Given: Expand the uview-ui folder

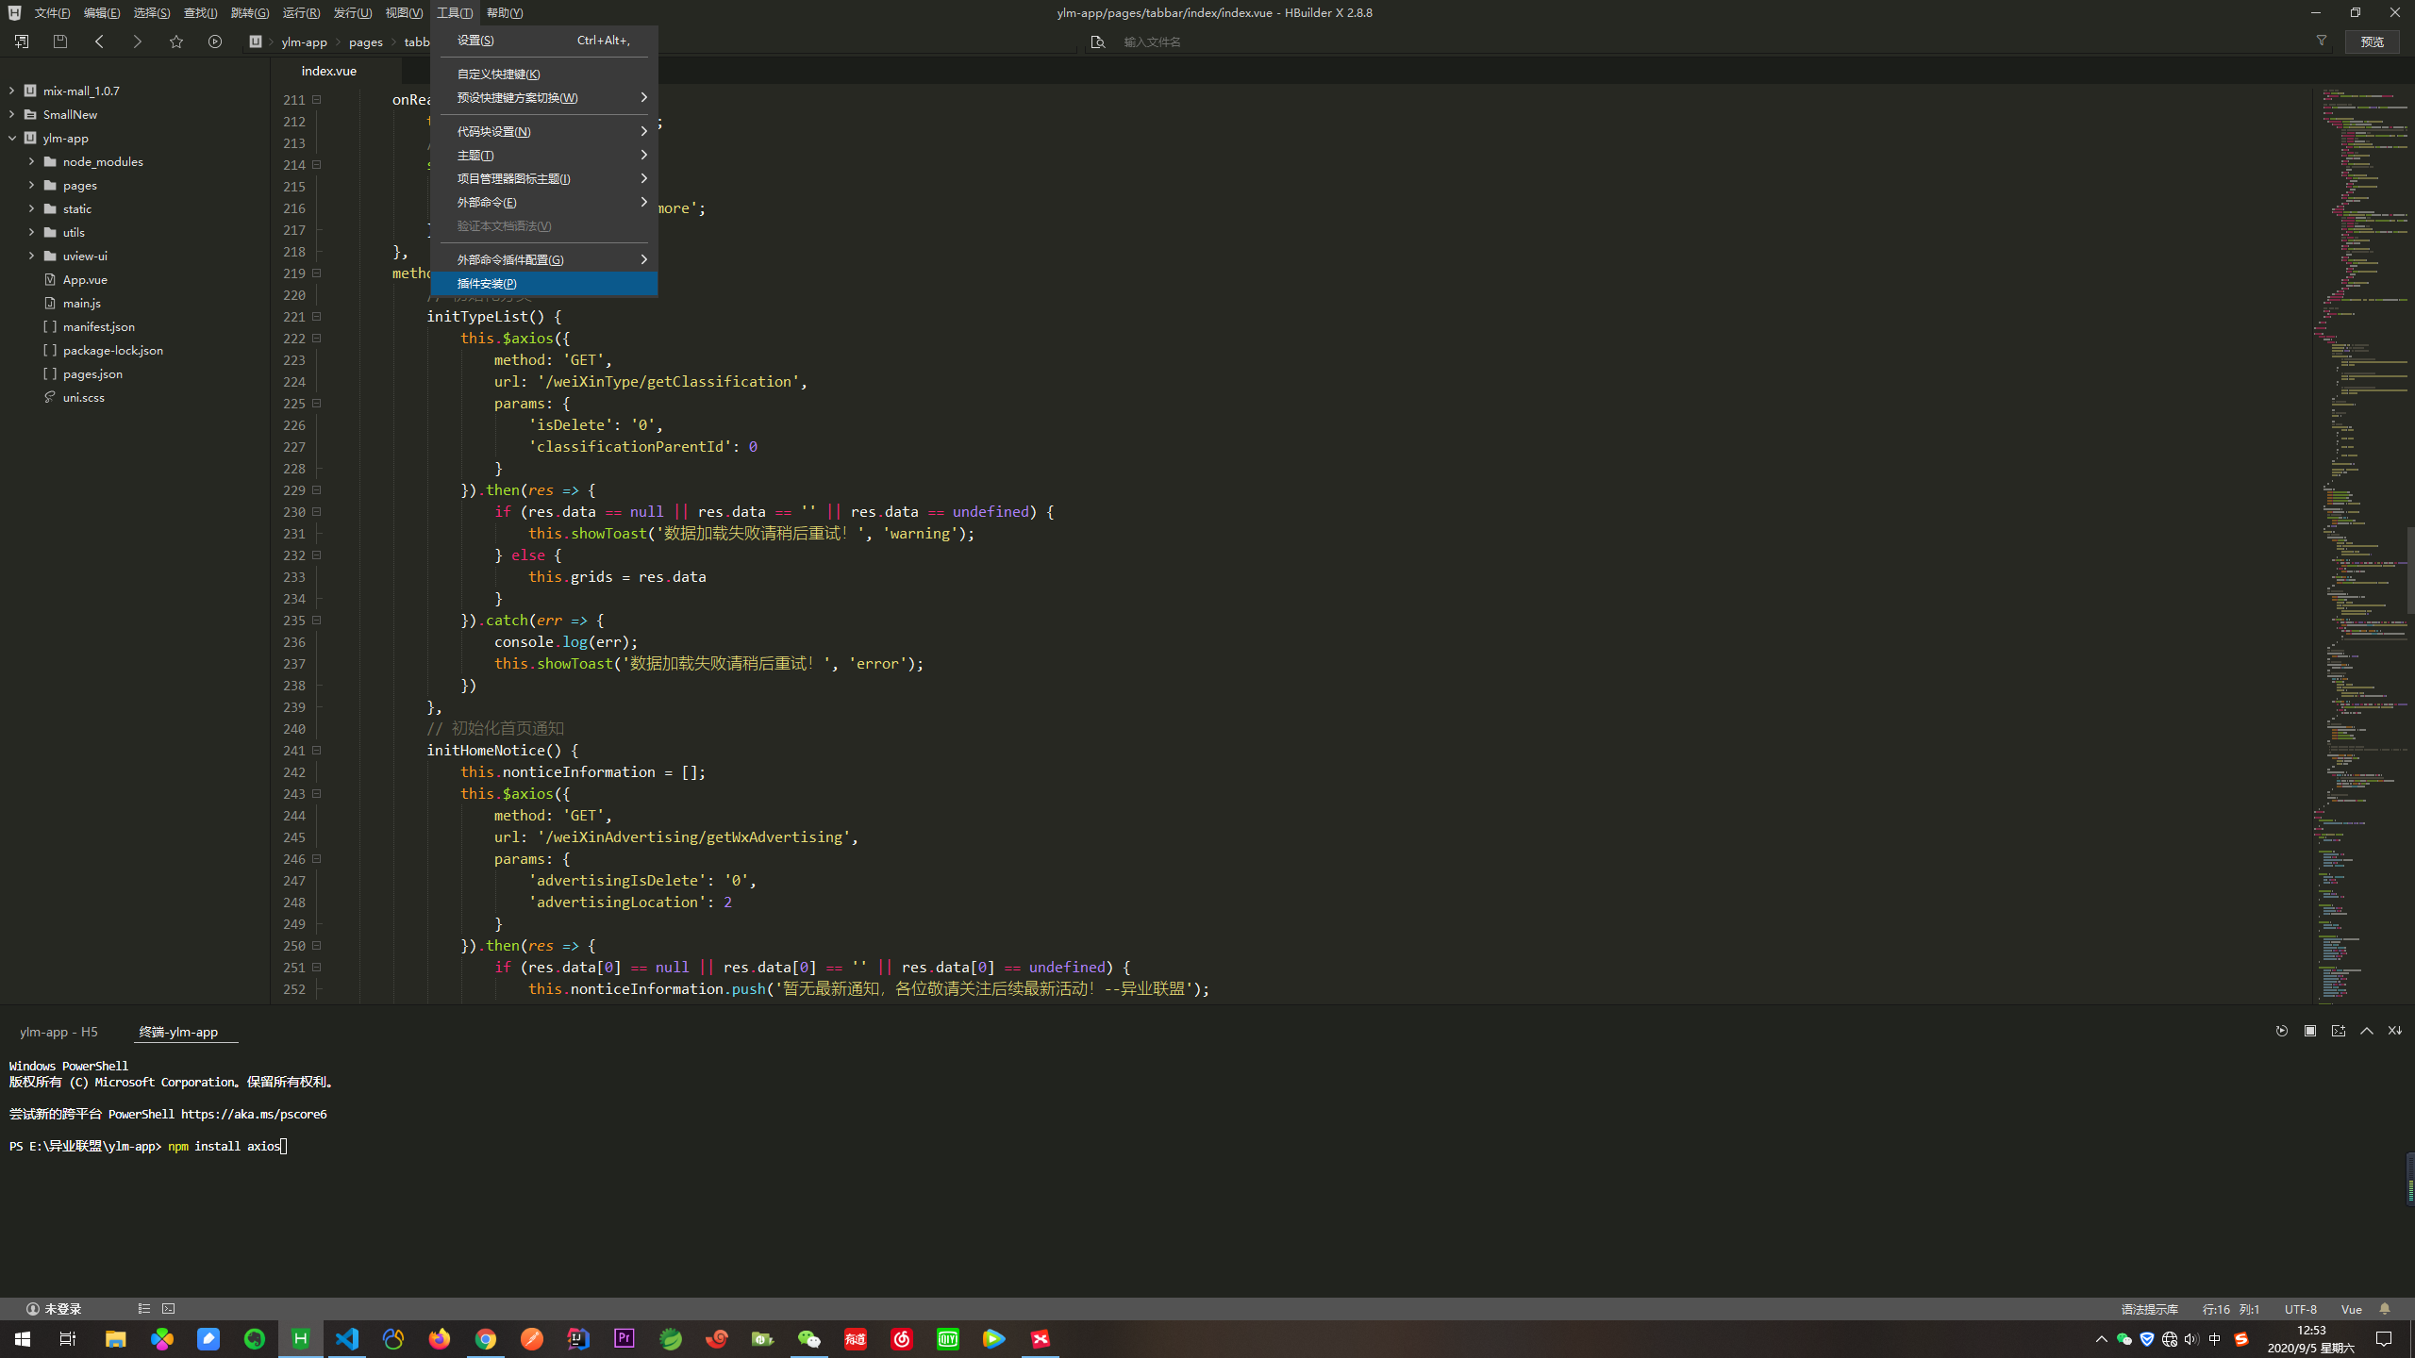Looking at the screenshot, I should (31, 256).
